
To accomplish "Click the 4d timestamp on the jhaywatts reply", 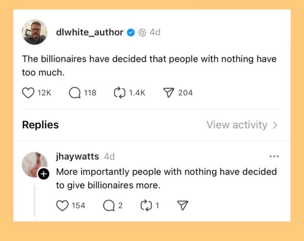I will (109, 156).
